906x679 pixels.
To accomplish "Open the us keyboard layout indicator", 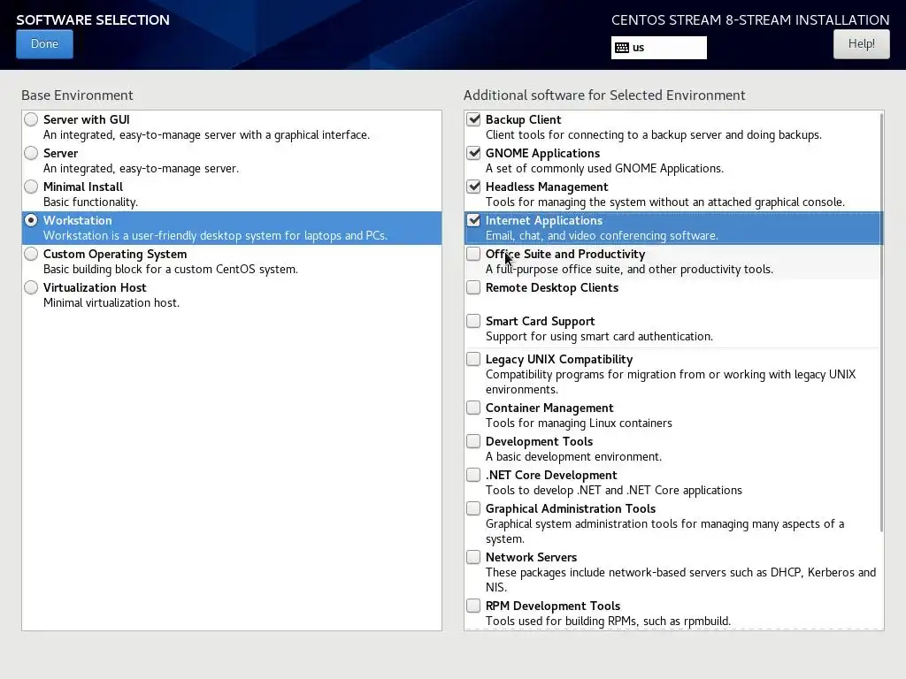I will coord(658,48).
